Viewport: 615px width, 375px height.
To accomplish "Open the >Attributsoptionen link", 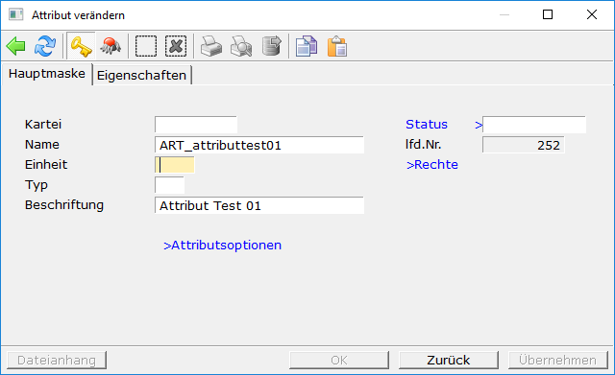I will coord(222,245).
